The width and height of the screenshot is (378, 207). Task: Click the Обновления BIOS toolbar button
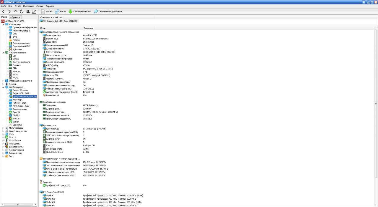(80, 11)
